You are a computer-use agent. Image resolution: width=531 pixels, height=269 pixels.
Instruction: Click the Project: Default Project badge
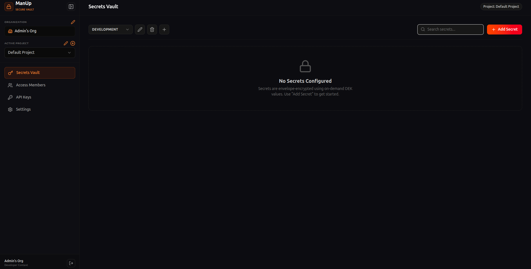point(501,7)
